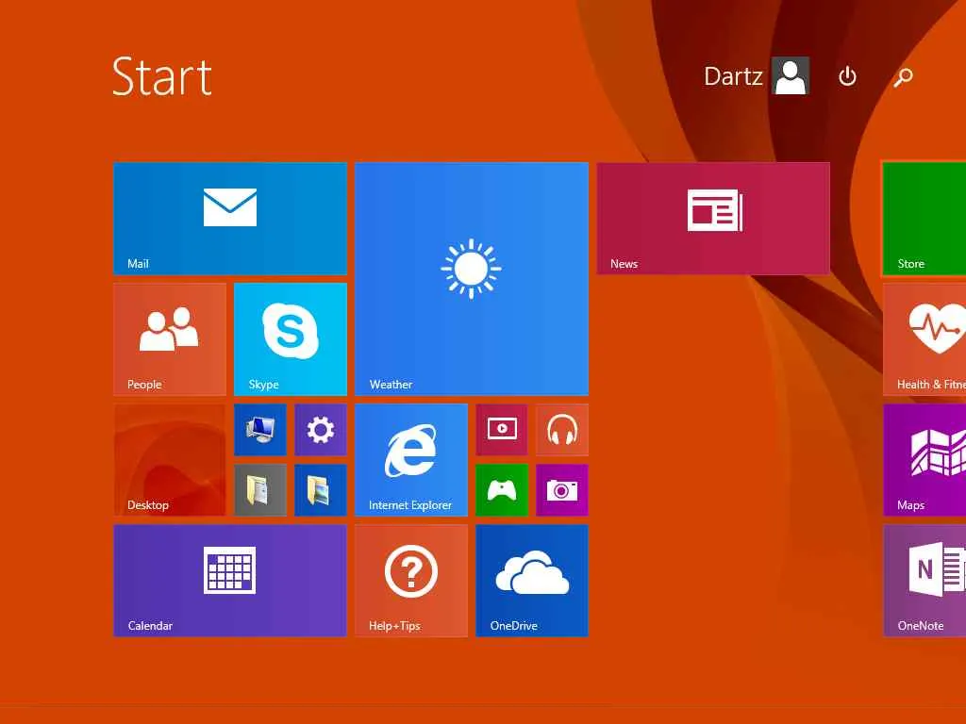This screenshot has height=724, width=966.
Task: Launch the Store tile
Action: click(924, 219)
